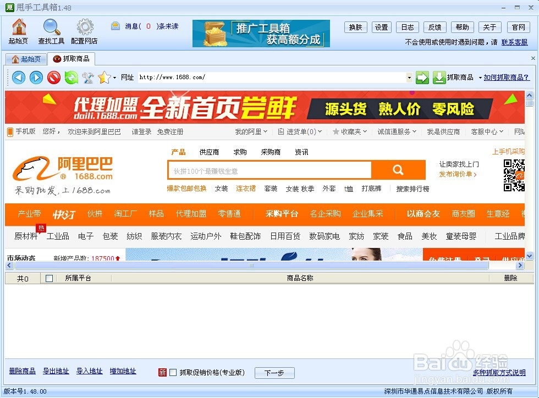Click the 官网 button
Screen dimensions: 539x398
[518, 27]
